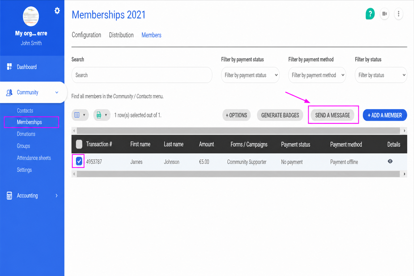Open the three-dot more options menu

tap(399, 13)
